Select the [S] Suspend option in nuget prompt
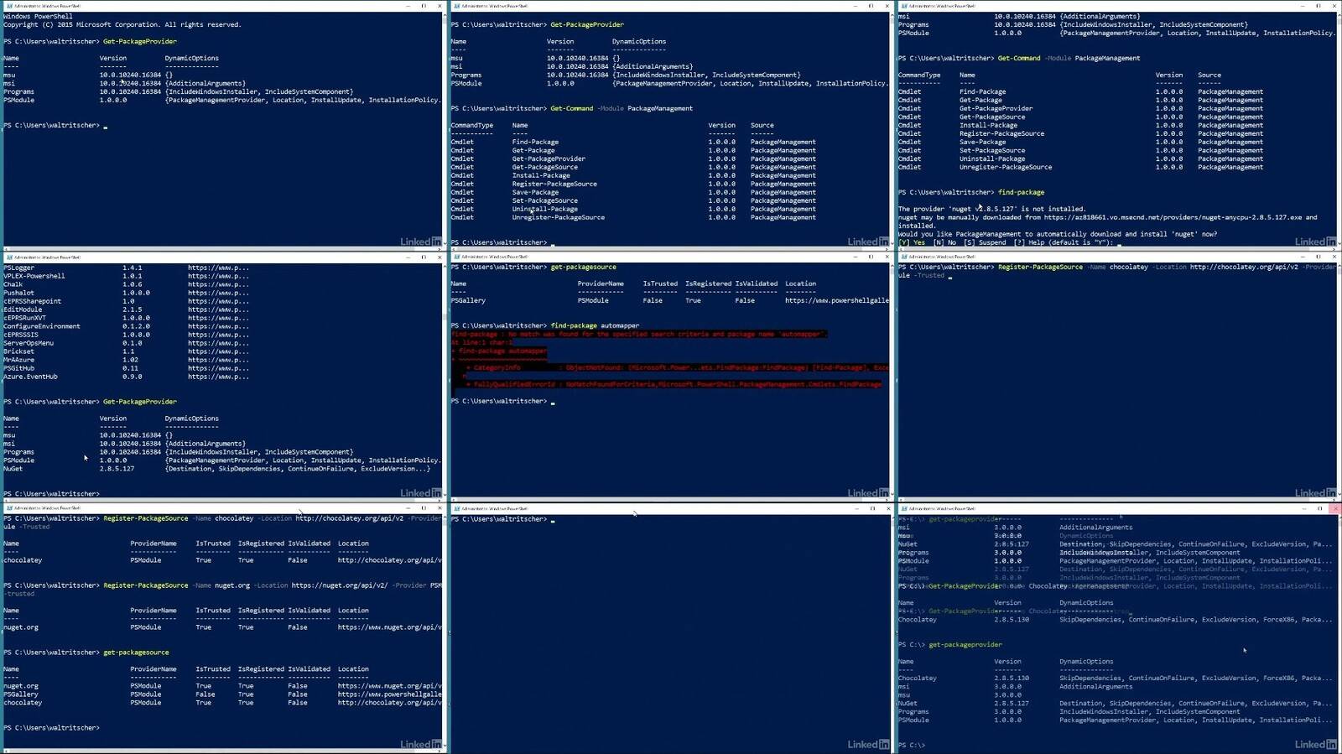Image resolution: width=1342 pixels, height=754 pixels. tap(985, 242)
